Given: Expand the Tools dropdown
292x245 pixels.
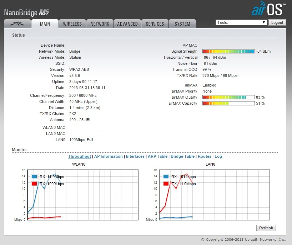Looking at the screenshot, I should click(x=241, y=22).
